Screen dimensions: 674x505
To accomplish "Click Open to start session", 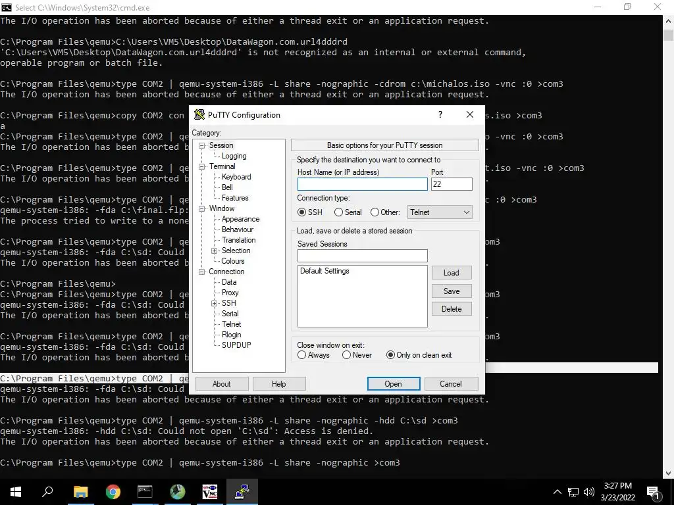I will (x=394, y=384).
